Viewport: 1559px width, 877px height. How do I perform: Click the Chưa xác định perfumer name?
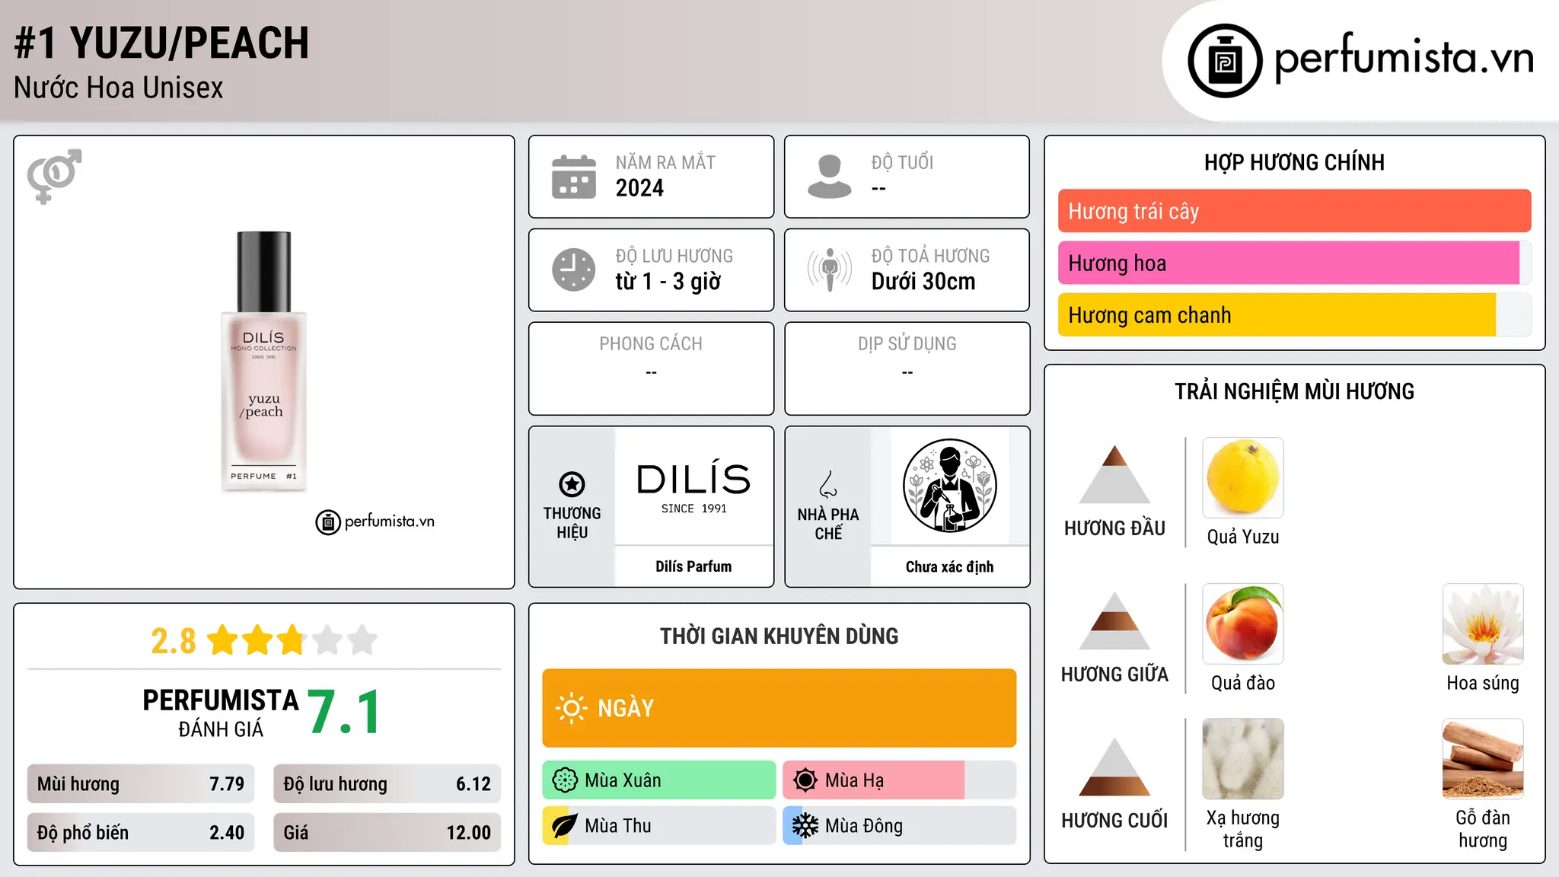coord(949,566)
